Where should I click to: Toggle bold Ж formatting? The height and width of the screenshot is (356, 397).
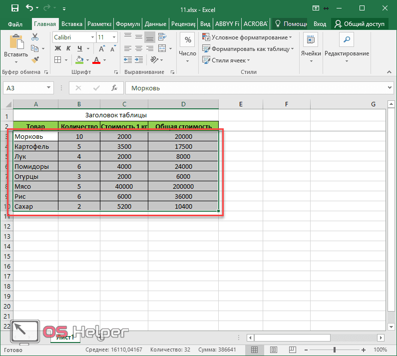58,48
